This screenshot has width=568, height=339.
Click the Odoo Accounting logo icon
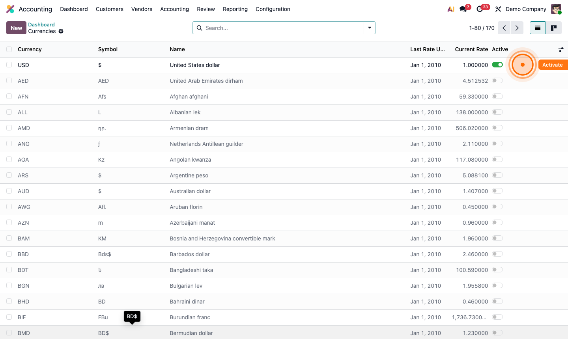10,9
